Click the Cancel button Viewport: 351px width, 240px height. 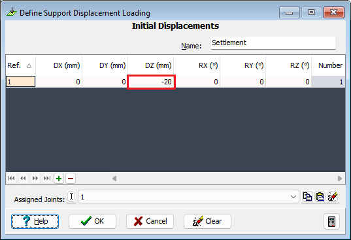point(150,221)
